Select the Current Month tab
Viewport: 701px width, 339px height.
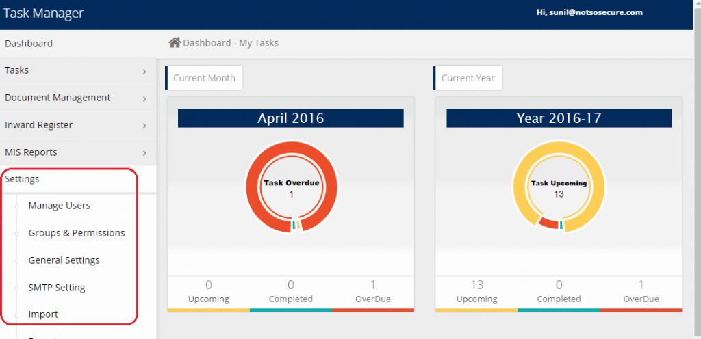204,78
